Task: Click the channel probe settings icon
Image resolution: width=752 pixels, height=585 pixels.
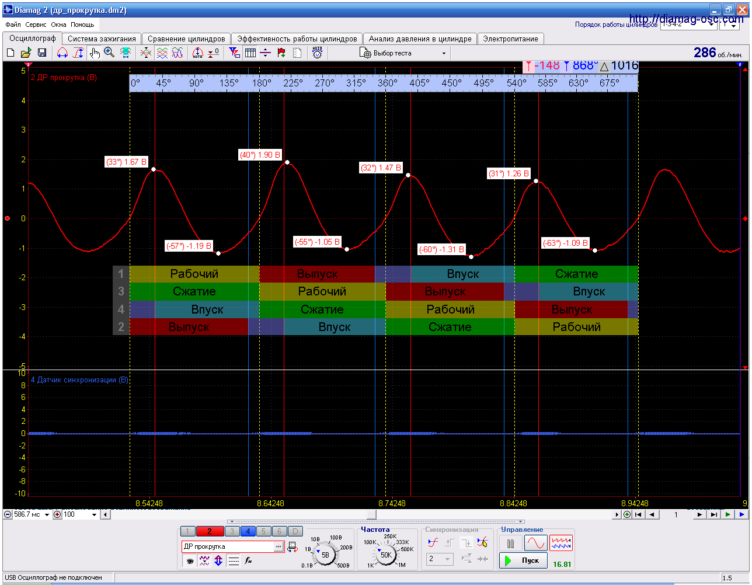Action: (x=293, y=547)
